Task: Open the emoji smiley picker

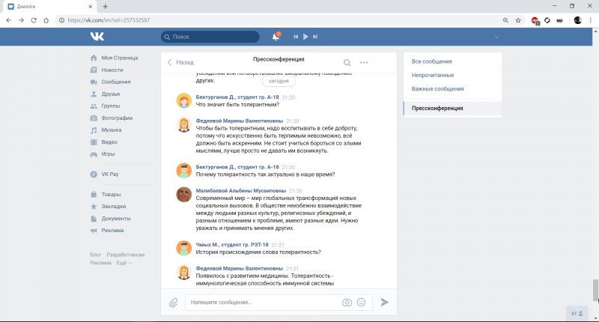Action: pos(362,303)
